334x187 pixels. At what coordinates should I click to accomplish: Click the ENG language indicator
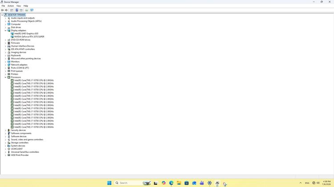pyautogui.click(x=307, y=183)
